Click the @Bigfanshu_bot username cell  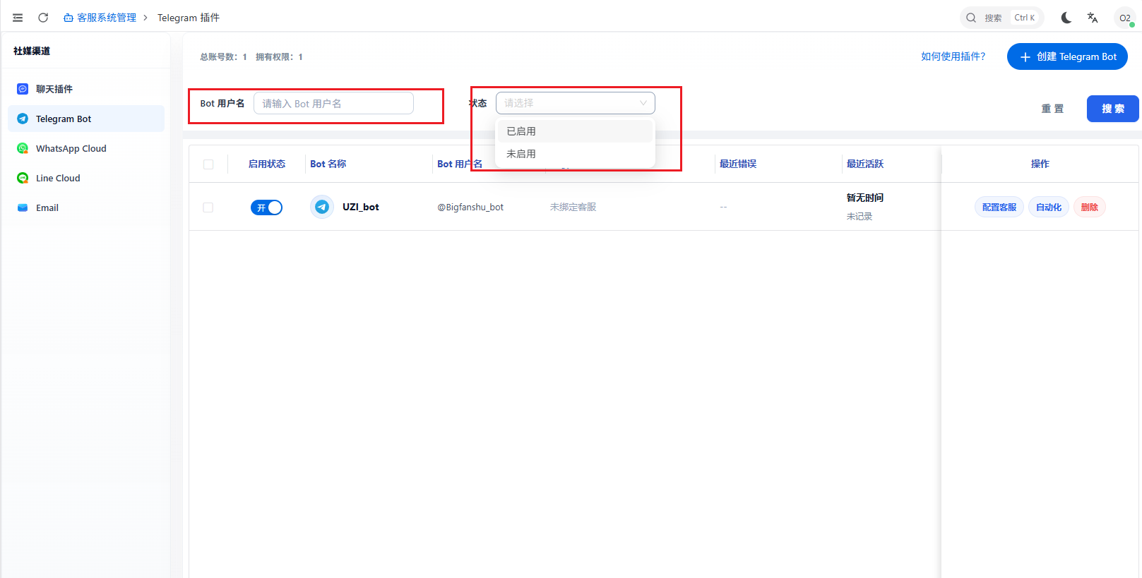click(470, 207)
